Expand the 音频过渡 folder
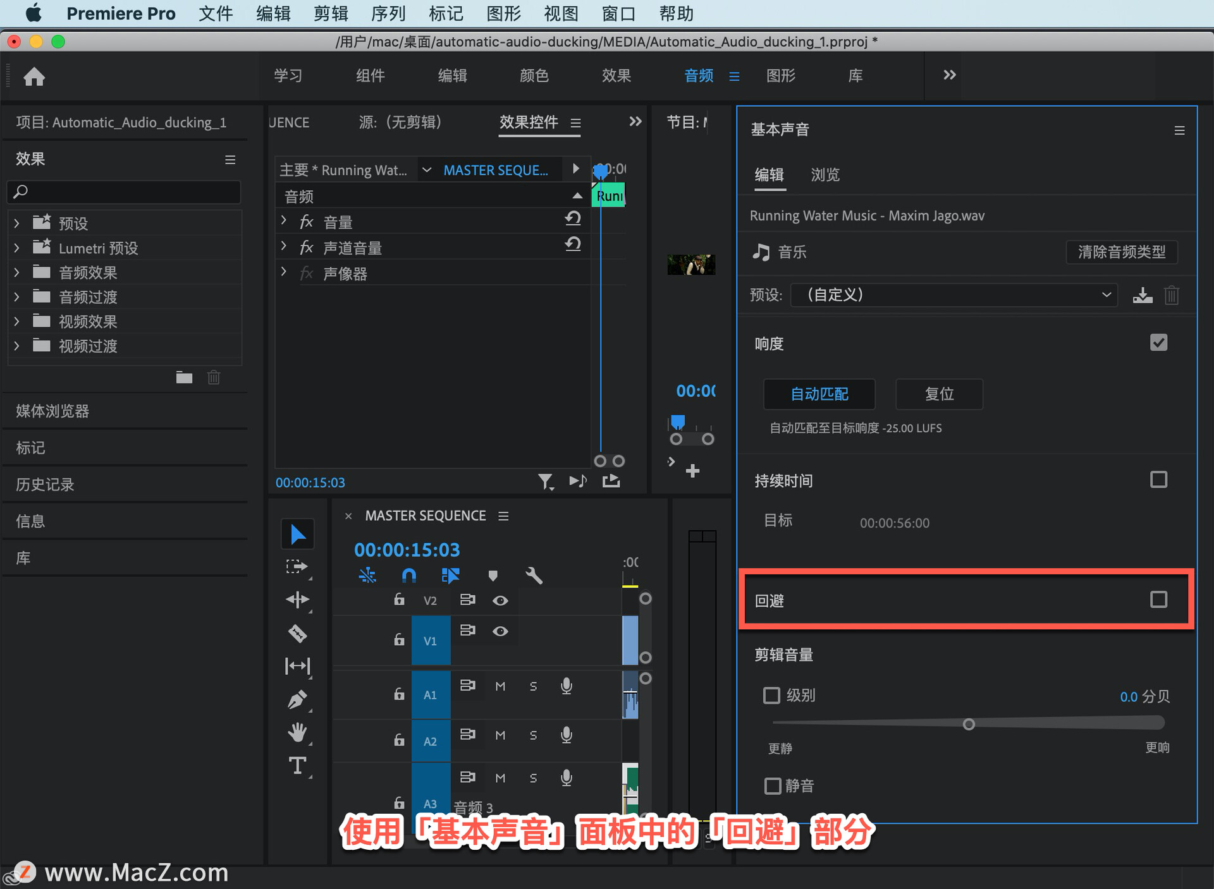Viewport: 1214px width, 889px height. (x=17, y=296)
